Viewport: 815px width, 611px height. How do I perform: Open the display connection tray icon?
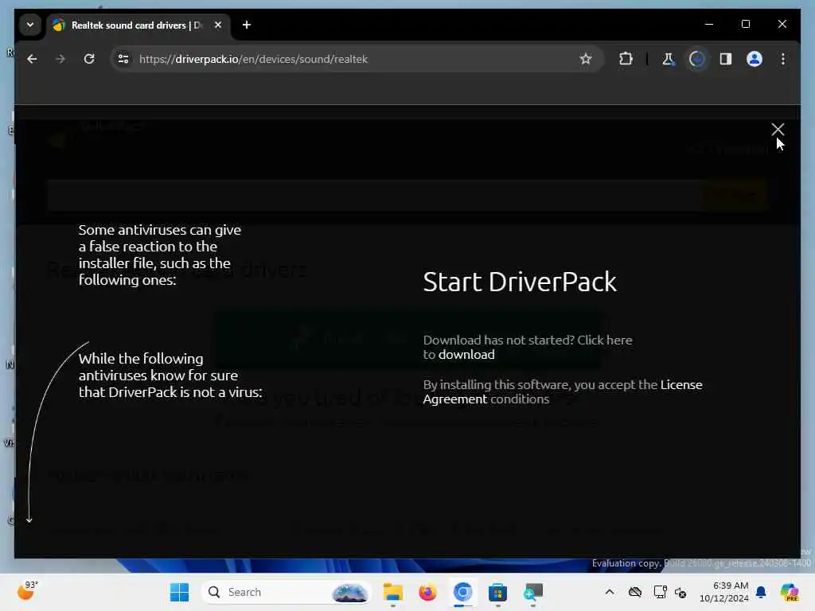(660, 592)
